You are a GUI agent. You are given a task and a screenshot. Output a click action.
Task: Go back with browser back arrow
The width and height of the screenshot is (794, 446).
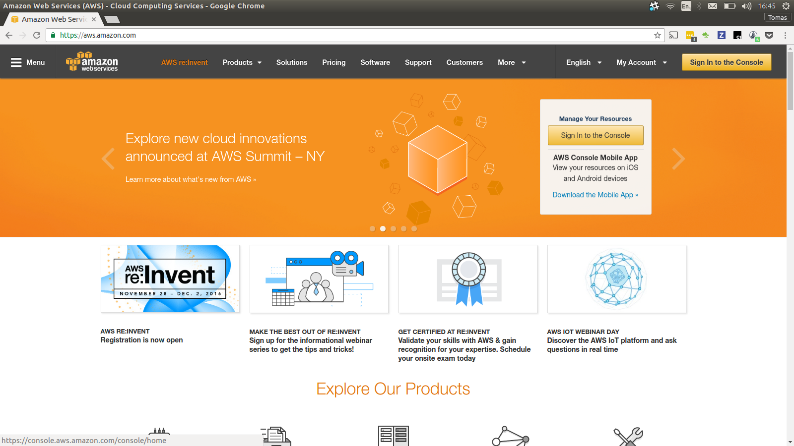[x=9, y=35]
